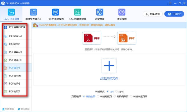
Task: Click the 点击选择文件 link
Action: point(109,78)
